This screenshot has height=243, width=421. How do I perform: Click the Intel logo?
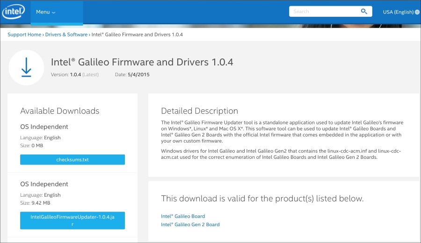[x=14, y=12]
